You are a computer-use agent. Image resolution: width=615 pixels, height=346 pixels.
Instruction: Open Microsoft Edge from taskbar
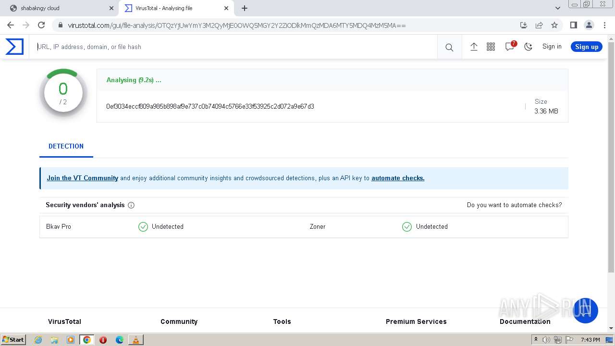coord(120,340)
